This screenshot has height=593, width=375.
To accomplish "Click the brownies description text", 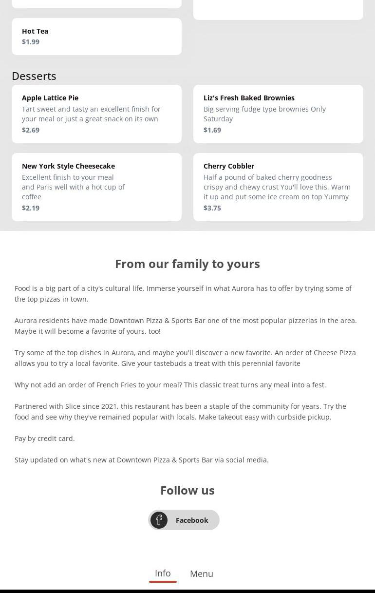I will click(x=264, y=114).
